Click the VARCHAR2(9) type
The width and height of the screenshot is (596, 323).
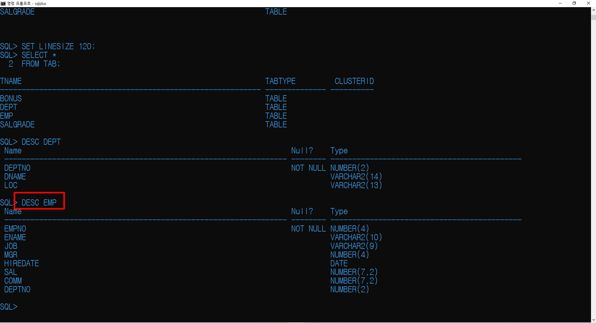(354, 246)
